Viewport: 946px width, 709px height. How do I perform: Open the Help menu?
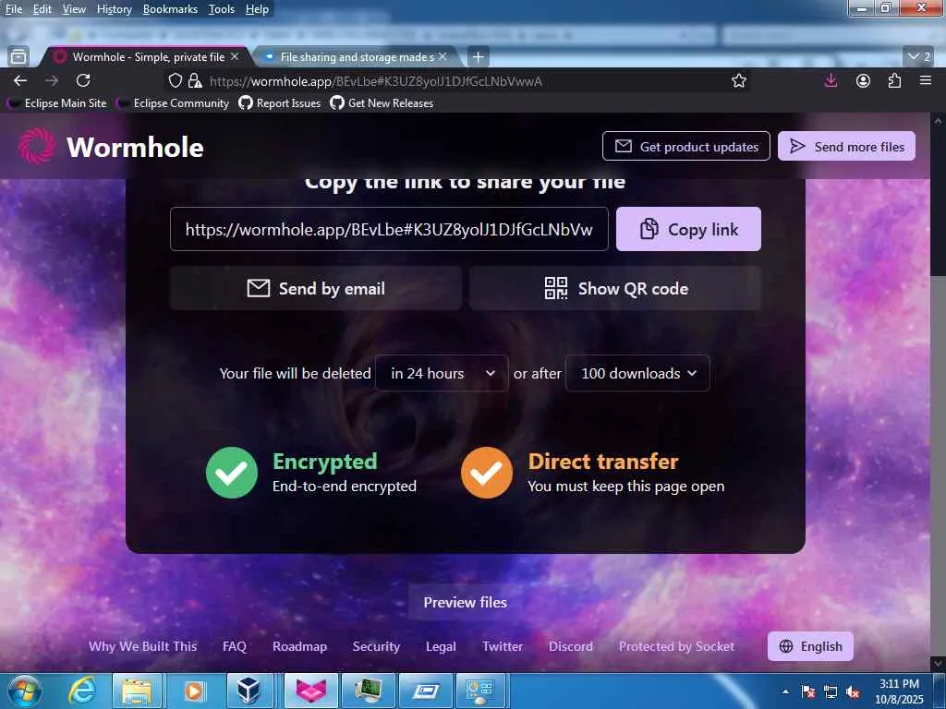(x=257, y=9)
